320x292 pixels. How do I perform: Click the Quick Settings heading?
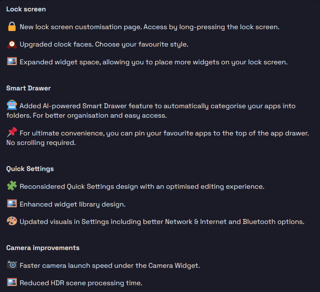point(30,169)
